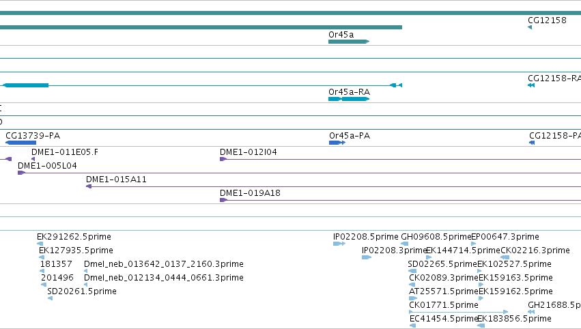Click the CG12158 gene label
Viewport: 581px width, 329px height.
click(547, 20)
